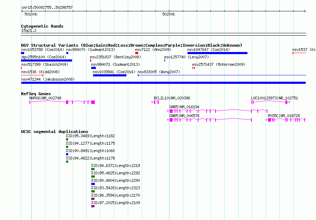Click the DGV Structural Variants track title
The width and height of the screenshot is (316, 220).
pyautogui.click(x=132, y=45)
